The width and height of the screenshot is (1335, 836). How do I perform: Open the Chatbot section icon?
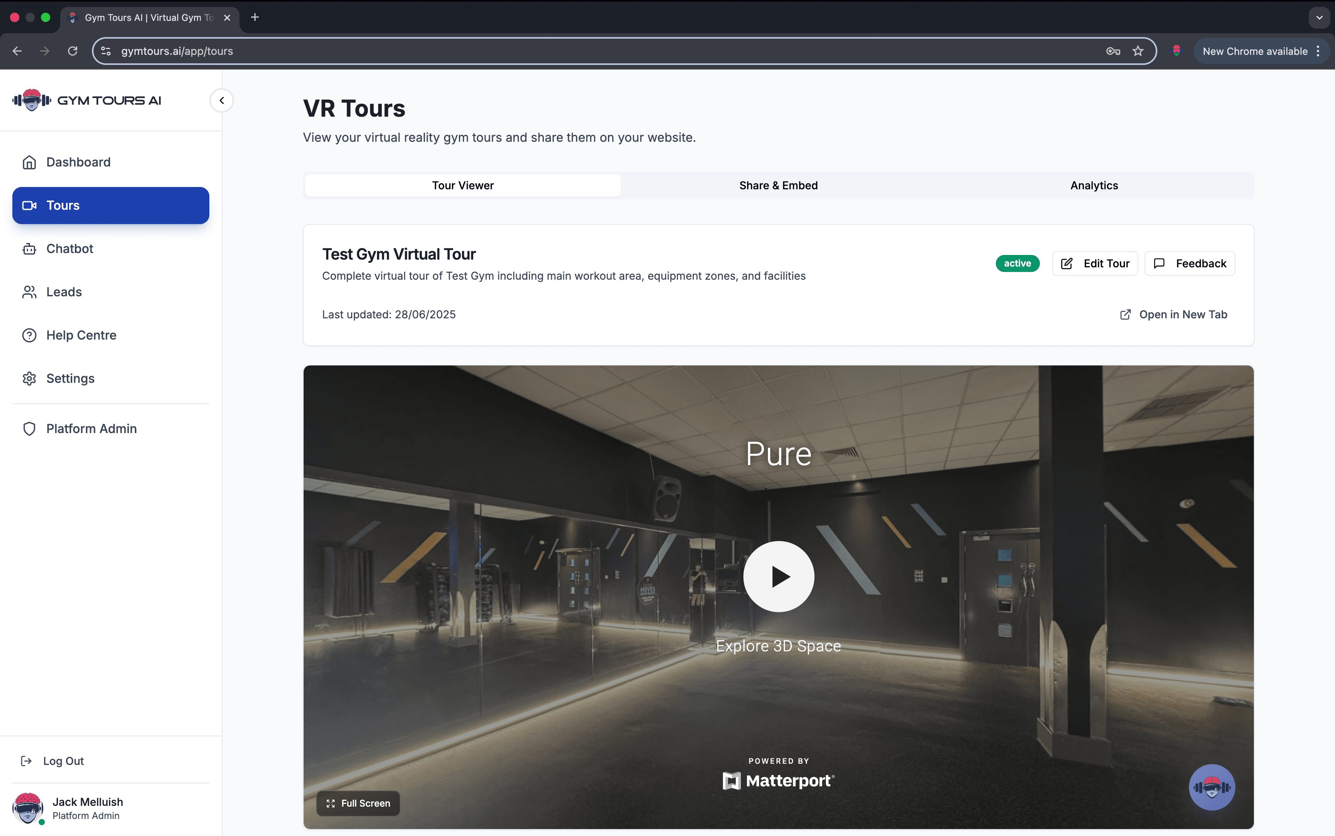29,248
